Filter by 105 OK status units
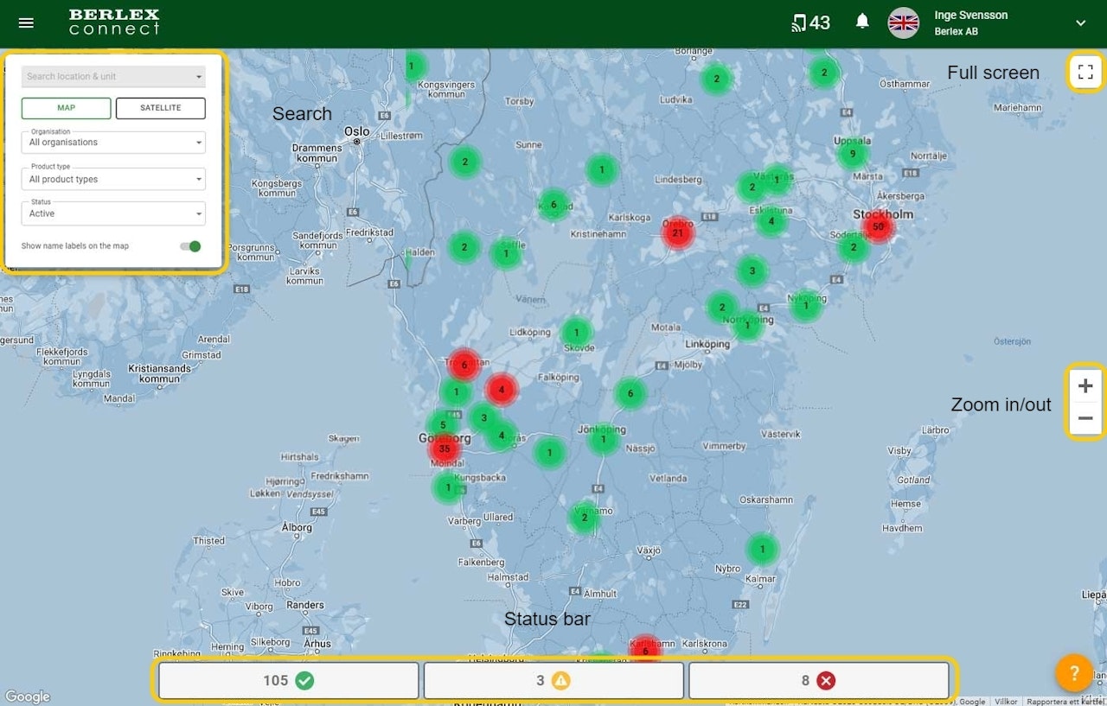The image size is (1107, 706). pyautogui.click(x=288, y=681)
